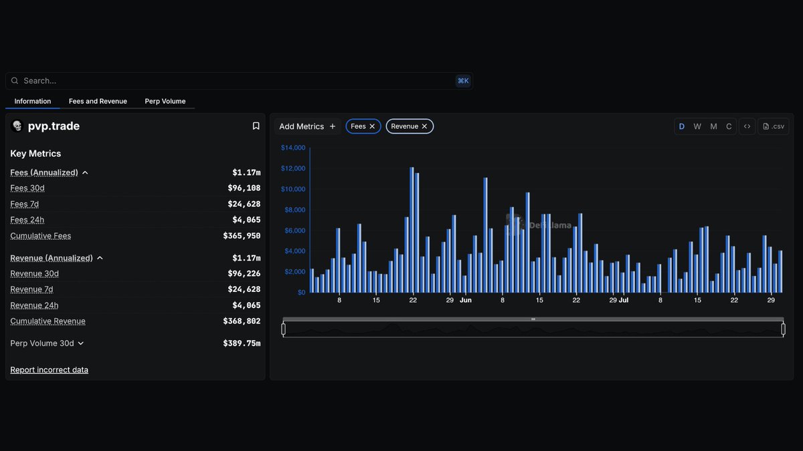Switch chart to Weekly interval

tap(697, 126)
